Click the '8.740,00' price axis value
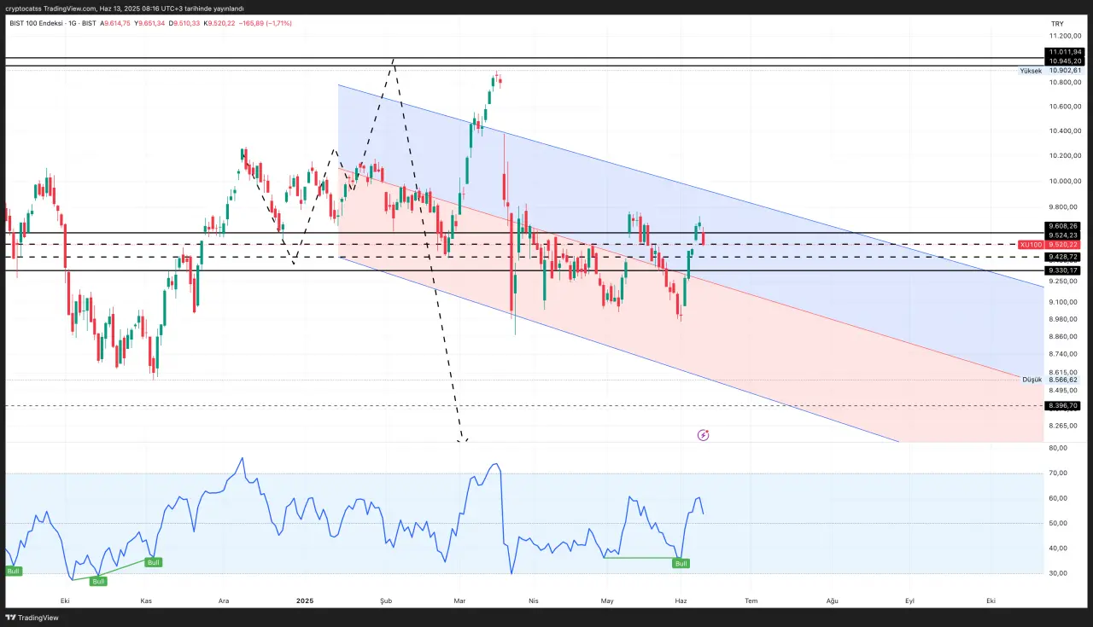 coord(1064,353)
